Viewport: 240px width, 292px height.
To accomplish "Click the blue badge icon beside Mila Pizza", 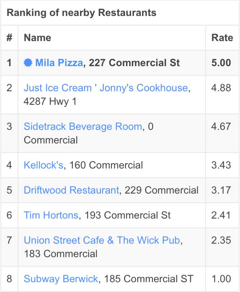I will 28,63.
